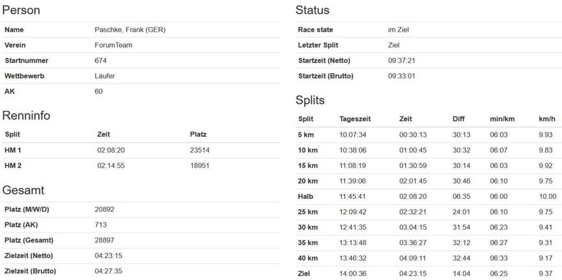Select the Wettbewerb value Läufer
The height and width of the screenshot is (280, 562).
(x=104, y=76)
